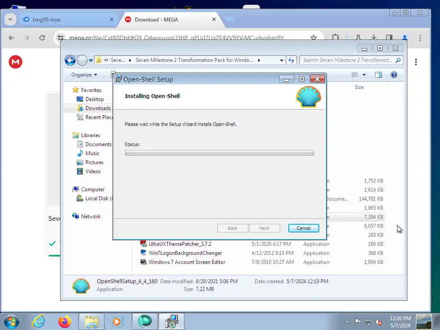Viewport: 440px width, 330px height.
Task: Click the network tray icon
Action: coord(368,322)
